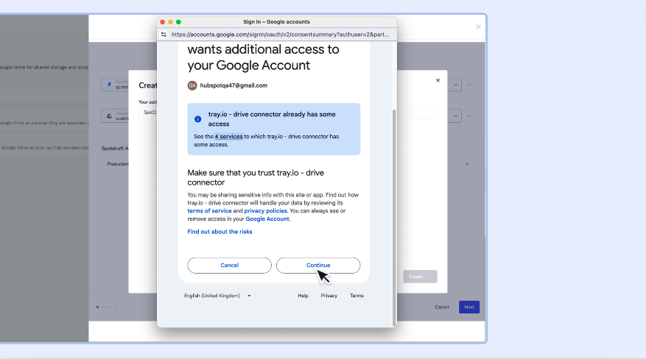The image size is (646, 359).
Task: Click Cancel beside the Next button
Action: [442, 308]
